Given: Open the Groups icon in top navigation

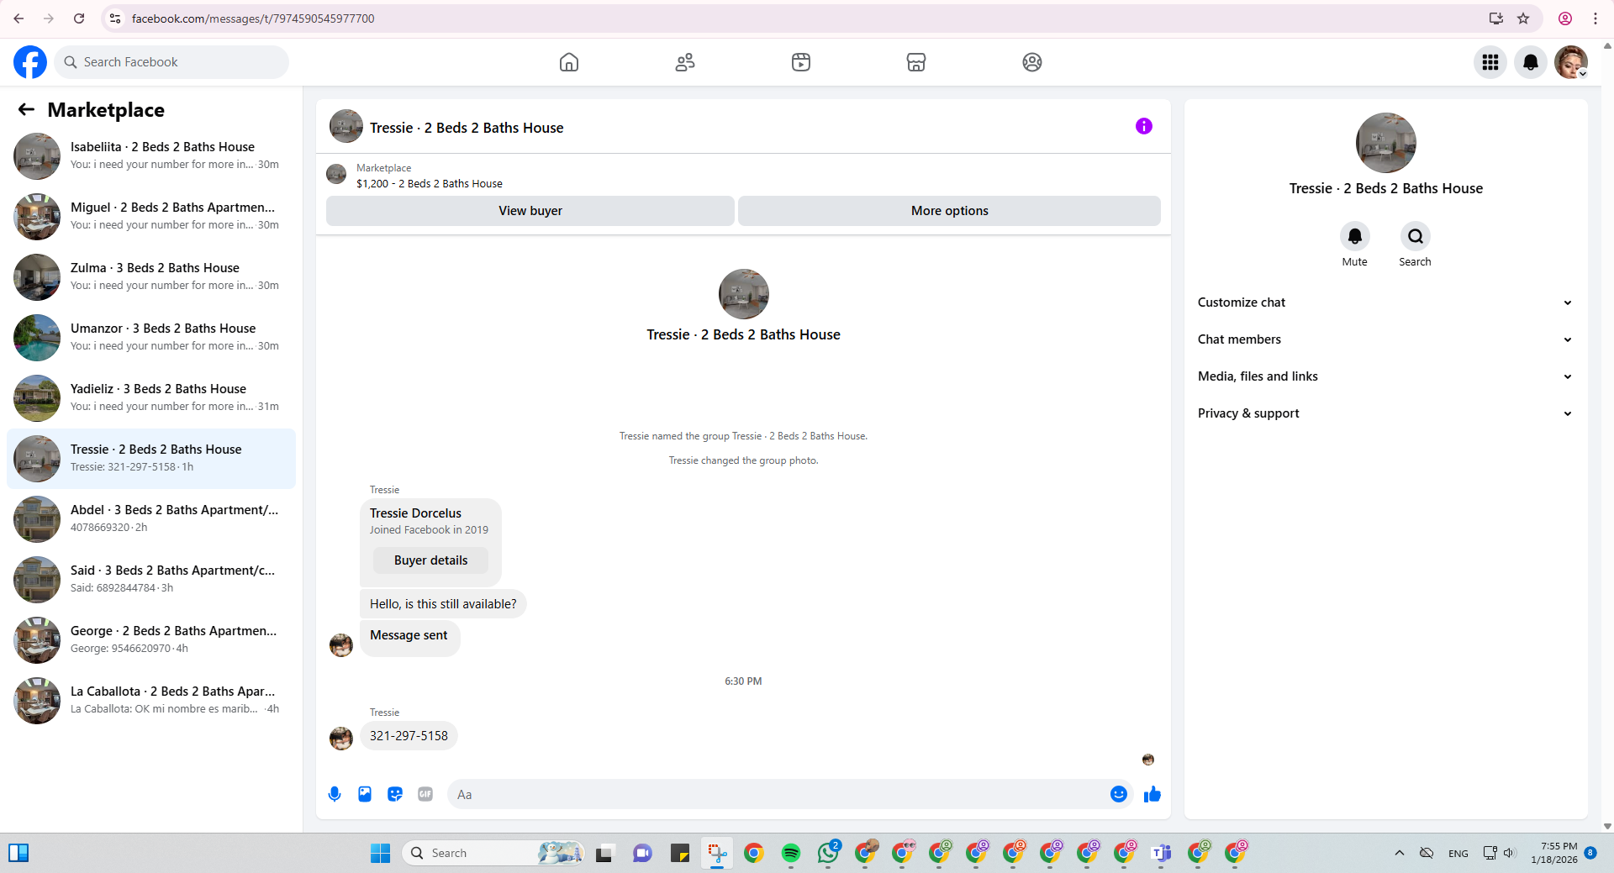Looking at the screenshot, I should [x=1032, y=62].
